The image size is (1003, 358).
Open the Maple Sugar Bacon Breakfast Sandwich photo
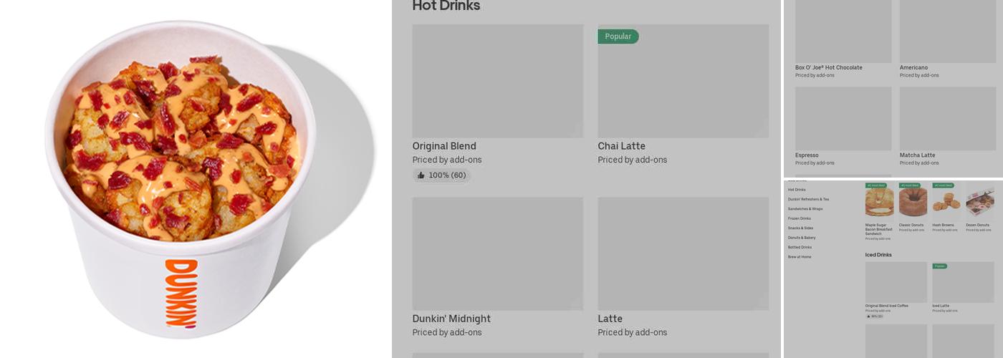879,202
